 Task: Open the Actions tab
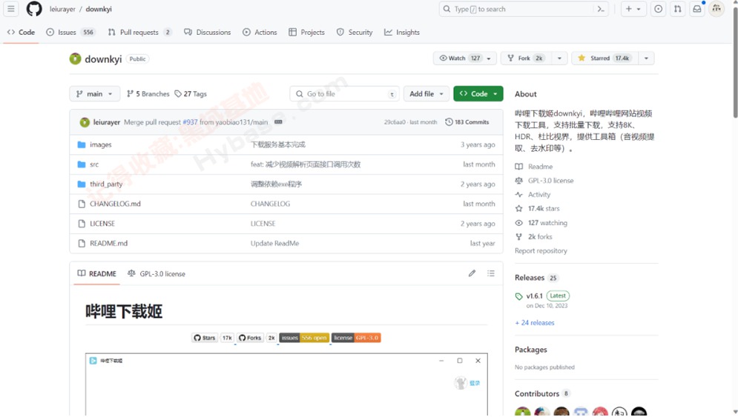tap(260, 33)
